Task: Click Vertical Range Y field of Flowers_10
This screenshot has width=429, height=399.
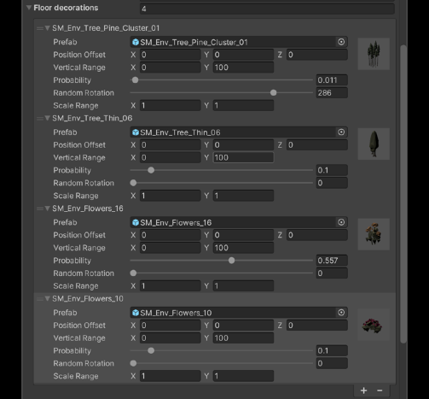Action: coord(243,338)
